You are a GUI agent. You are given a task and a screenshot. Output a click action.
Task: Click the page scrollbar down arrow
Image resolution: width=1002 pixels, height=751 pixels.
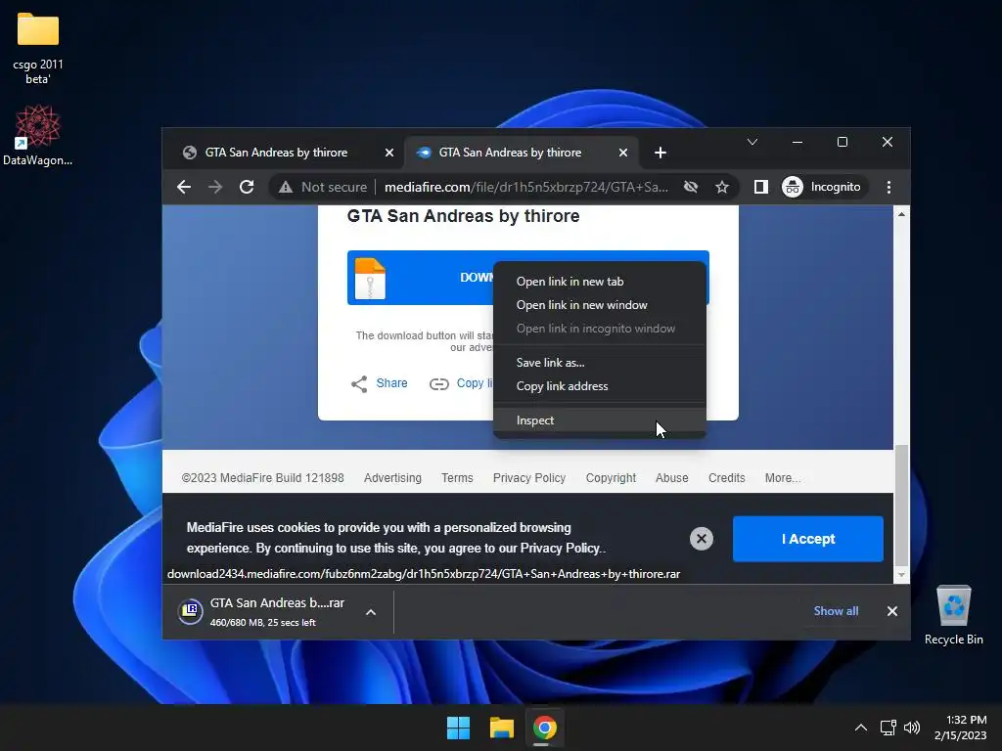[901, 574]
